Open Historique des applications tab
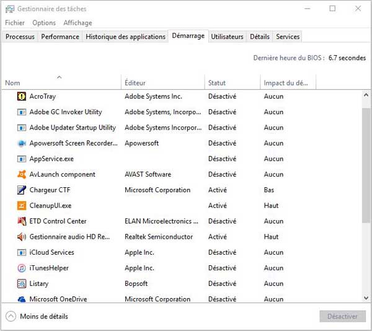This screenshot has height=331, width=372. click(125, 37)
